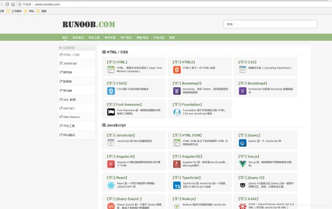Click the AngularJS2 logo icon
This screenshot has width=332, height=209.
pos(177,164)
